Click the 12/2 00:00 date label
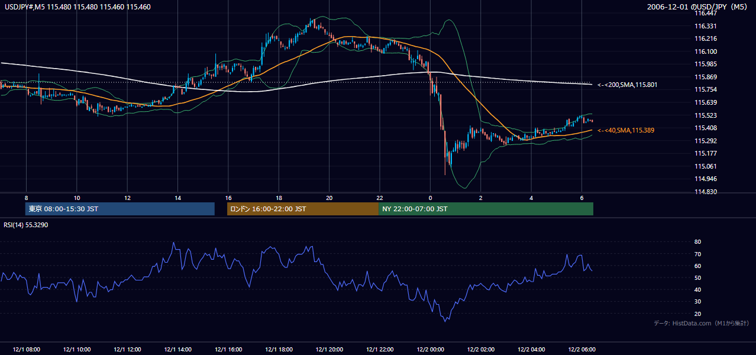The height and width of the screenshot is (355, 756). (x=431, y=350)
